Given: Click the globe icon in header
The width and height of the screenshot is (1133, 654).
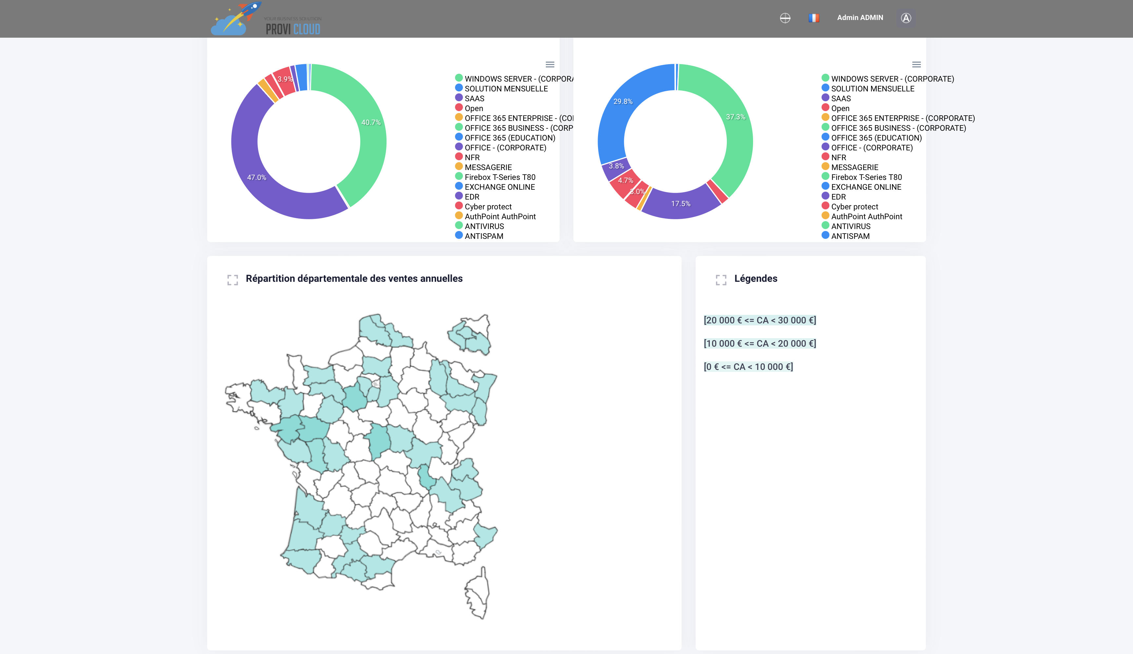Looking at the screenshot, I should [785, 18].
